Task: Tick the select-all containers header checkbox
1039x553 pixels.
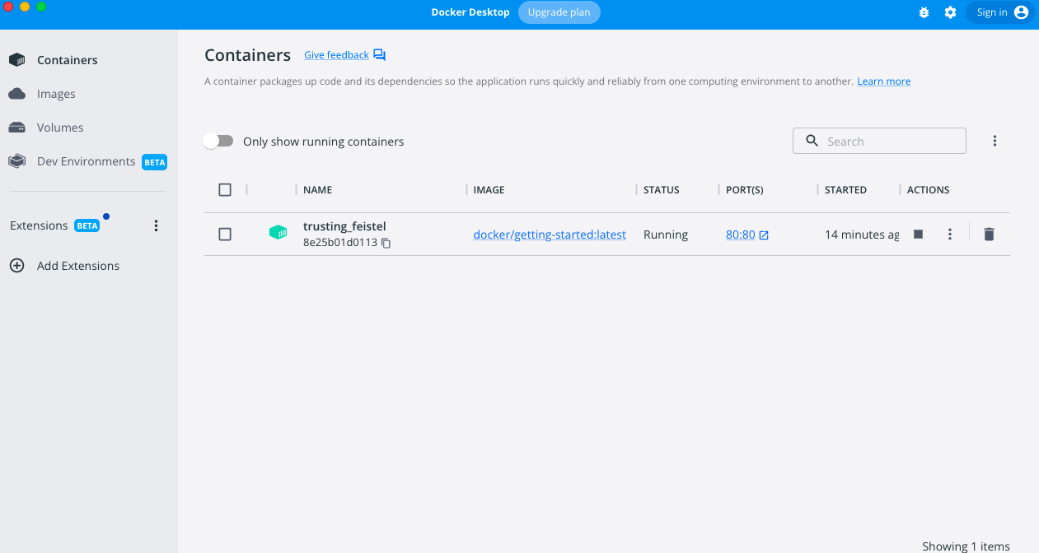Action: (x=225, y=190)
